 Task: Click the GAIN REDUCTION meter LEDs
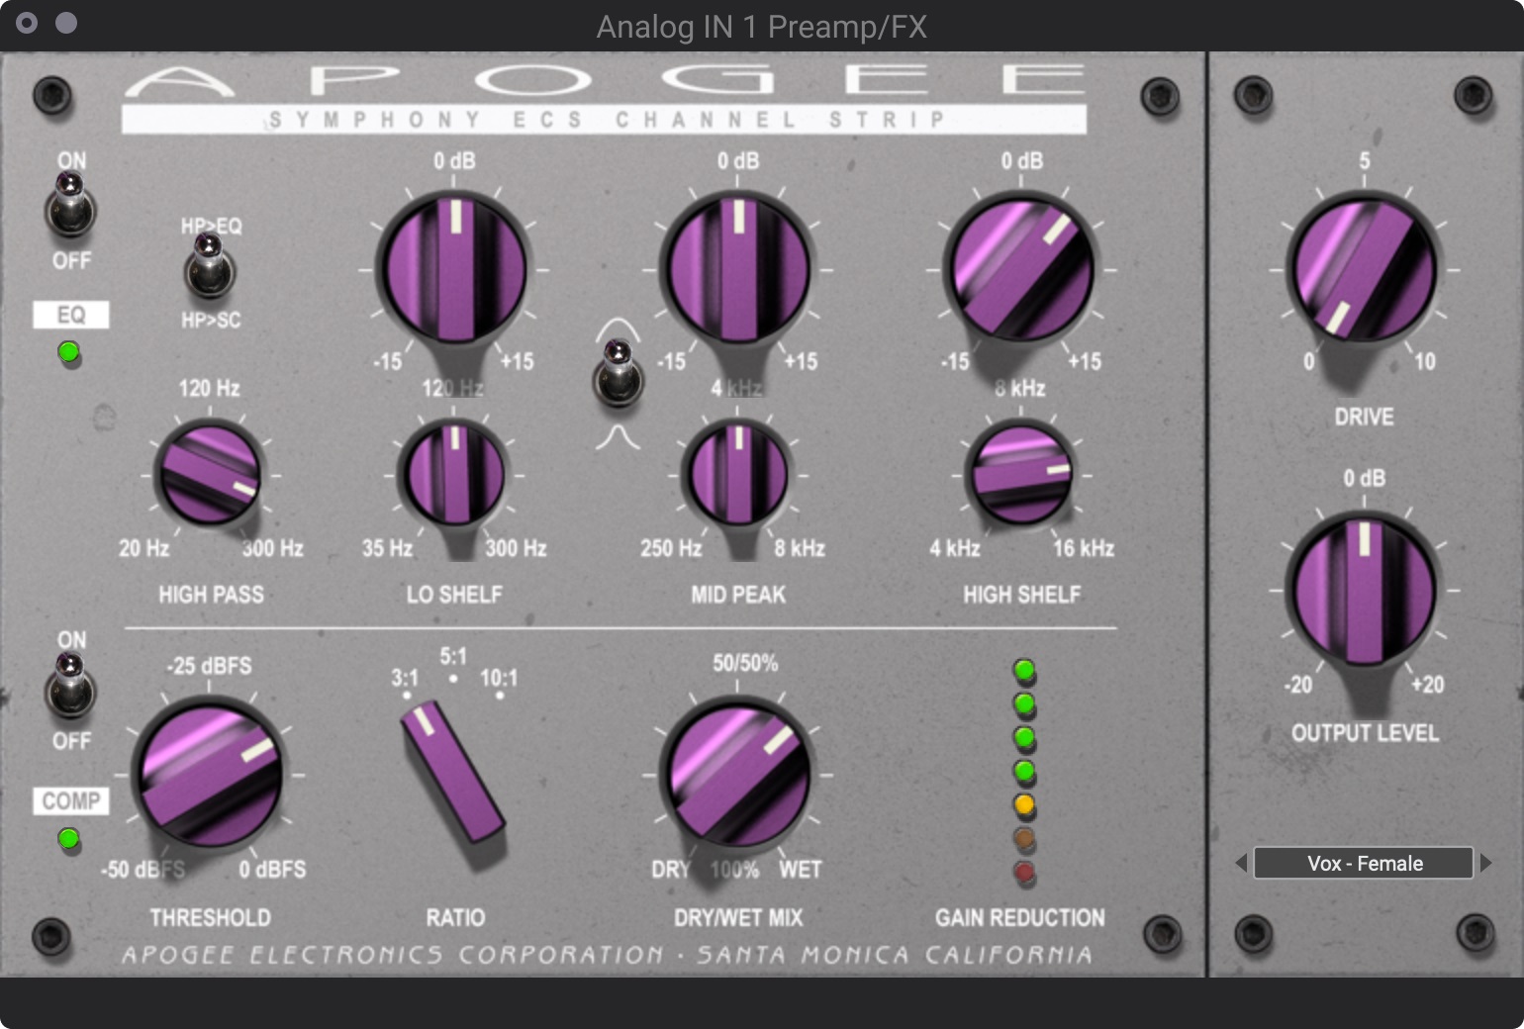coord(1024,769)
